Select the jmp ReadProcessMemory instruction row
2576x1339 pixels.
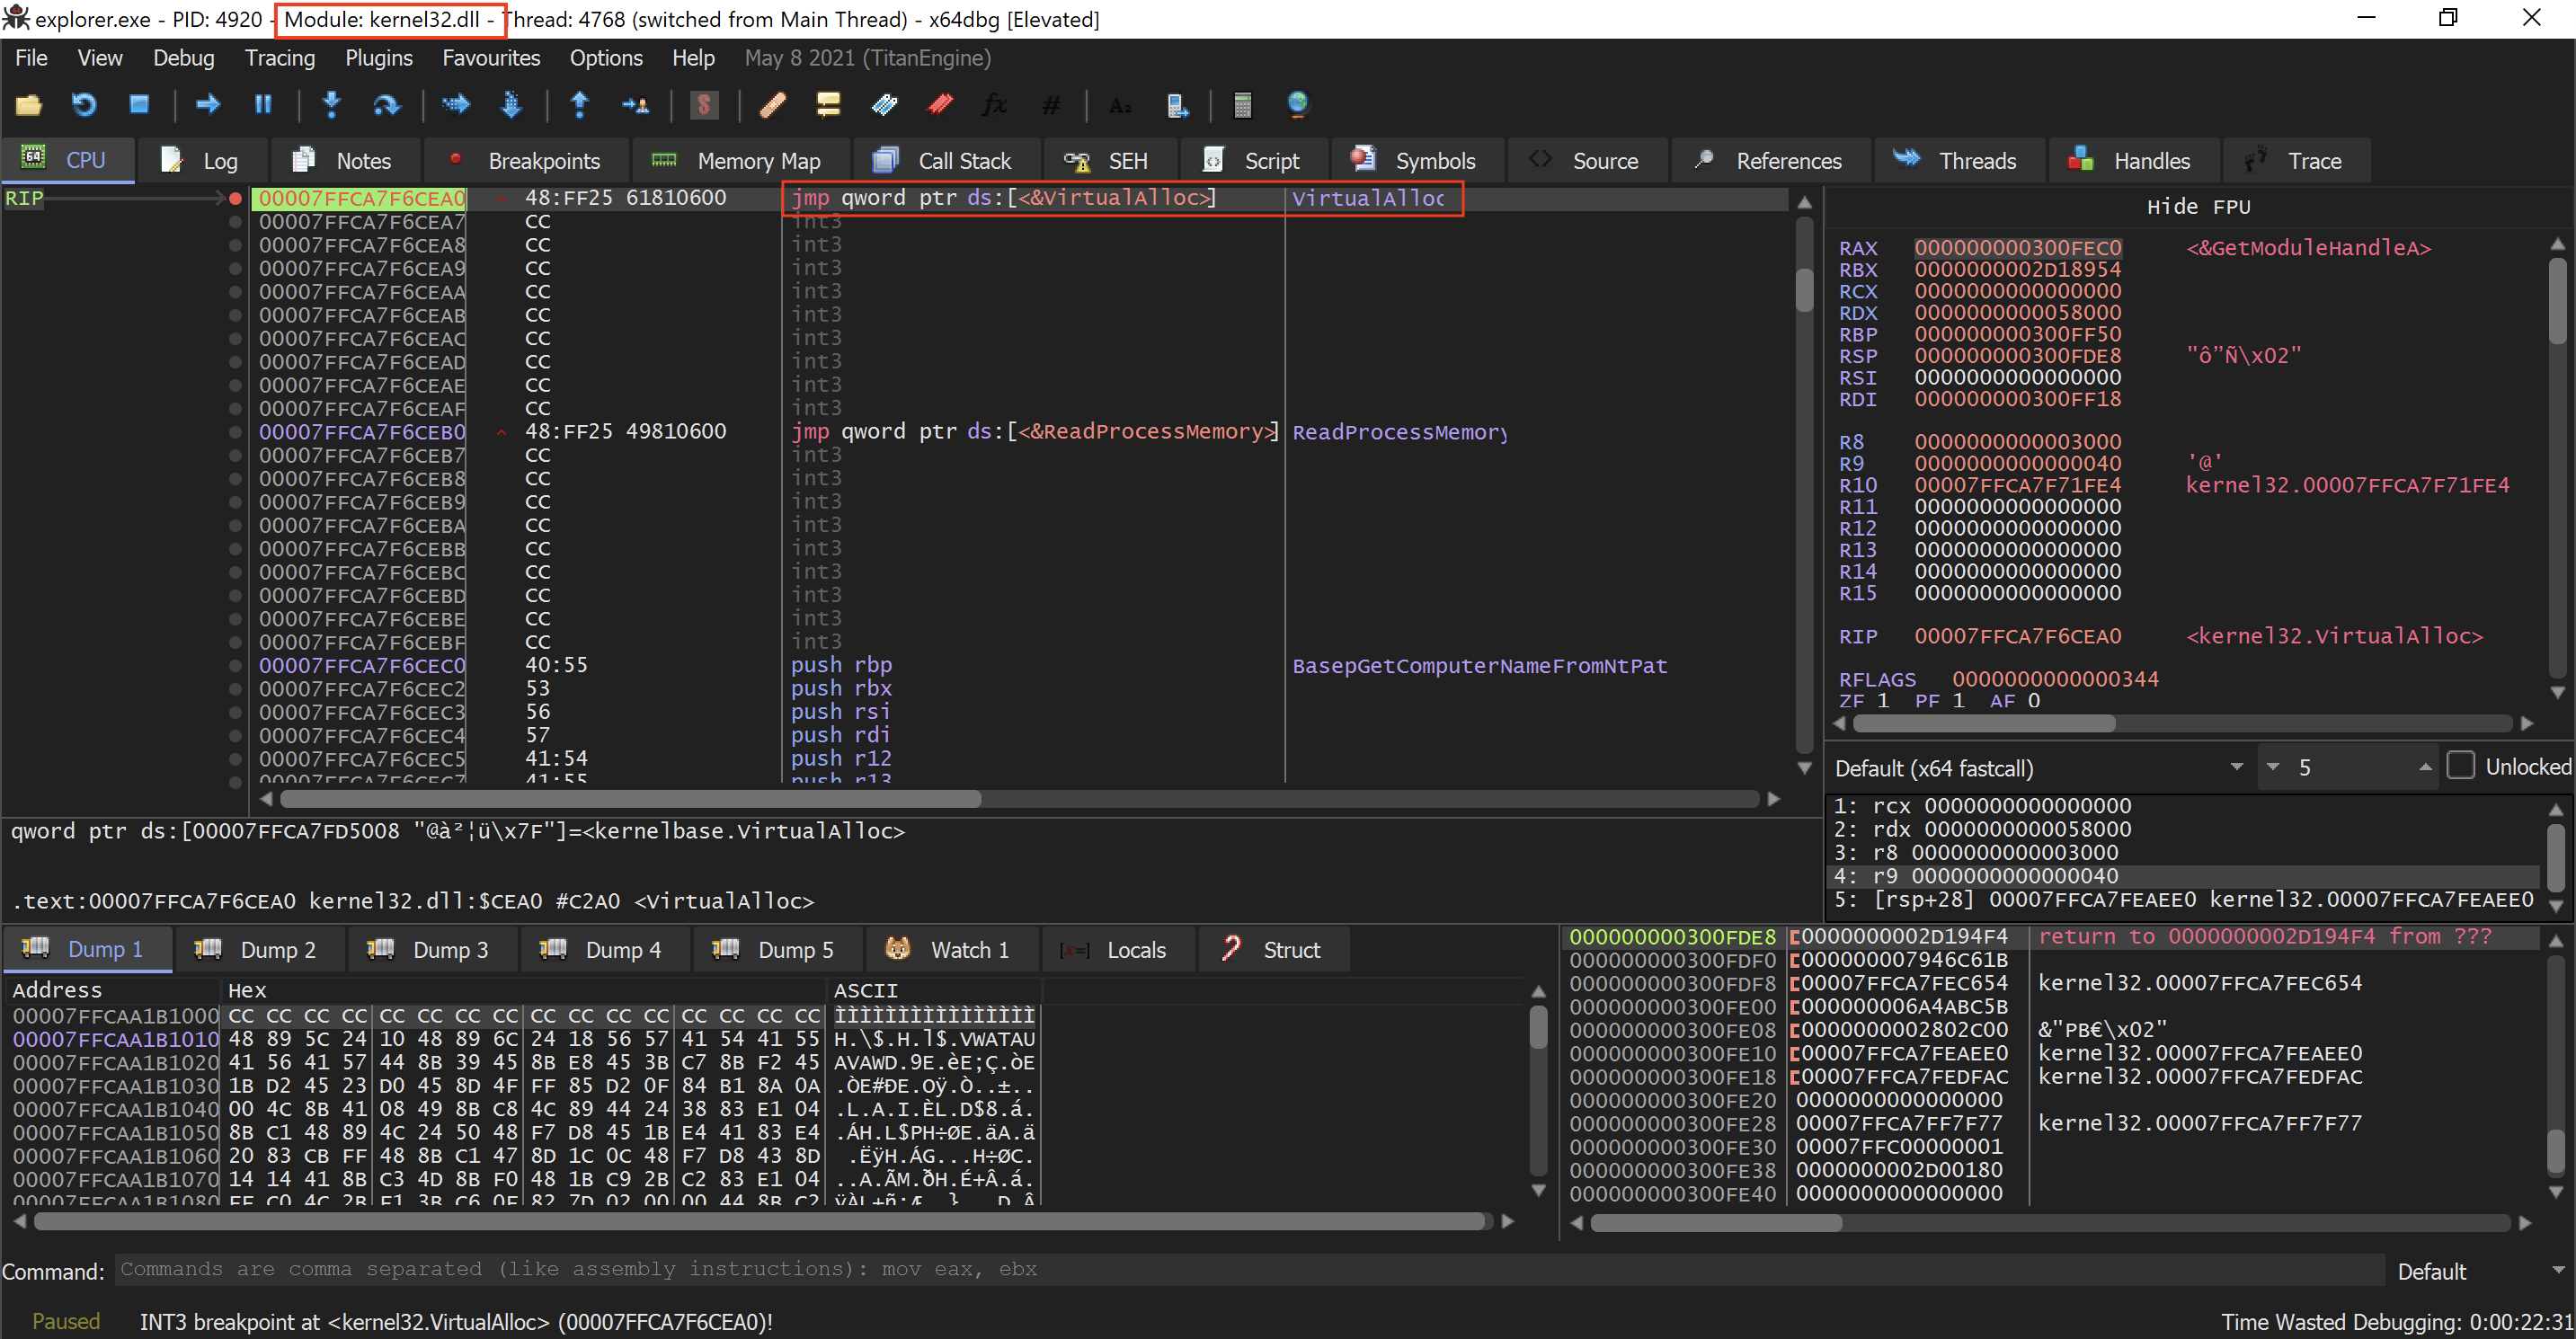(1020, 432)
